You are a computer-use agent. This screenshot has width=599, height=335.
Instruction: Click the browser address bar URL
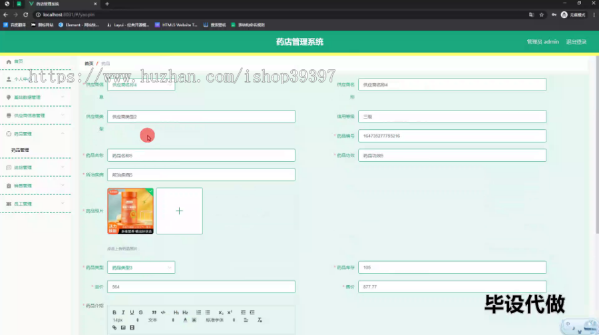click(69, 15)
